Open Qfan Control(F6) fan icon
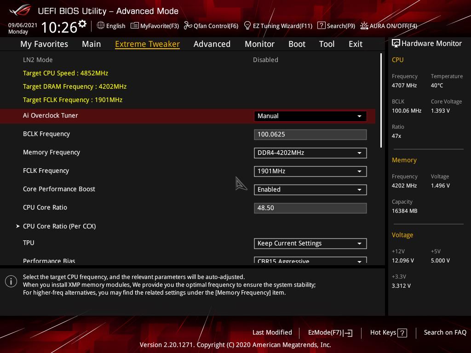The height and width of the screenshot is (353, 471). pos(188,26)
